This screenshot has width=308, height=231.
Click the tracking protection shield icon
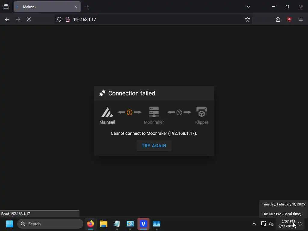59,19
